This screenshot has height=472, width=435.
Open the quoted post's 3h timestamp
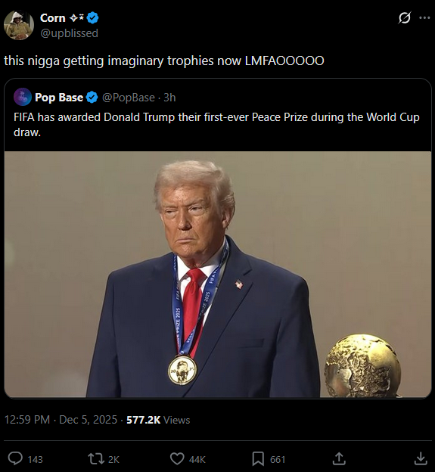(169, 98)
